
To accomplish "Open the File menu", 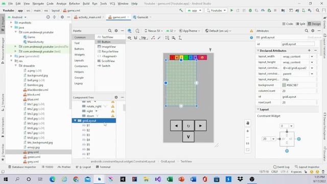I will 10,4.
